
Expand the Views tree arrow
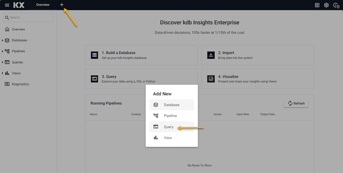3,73
